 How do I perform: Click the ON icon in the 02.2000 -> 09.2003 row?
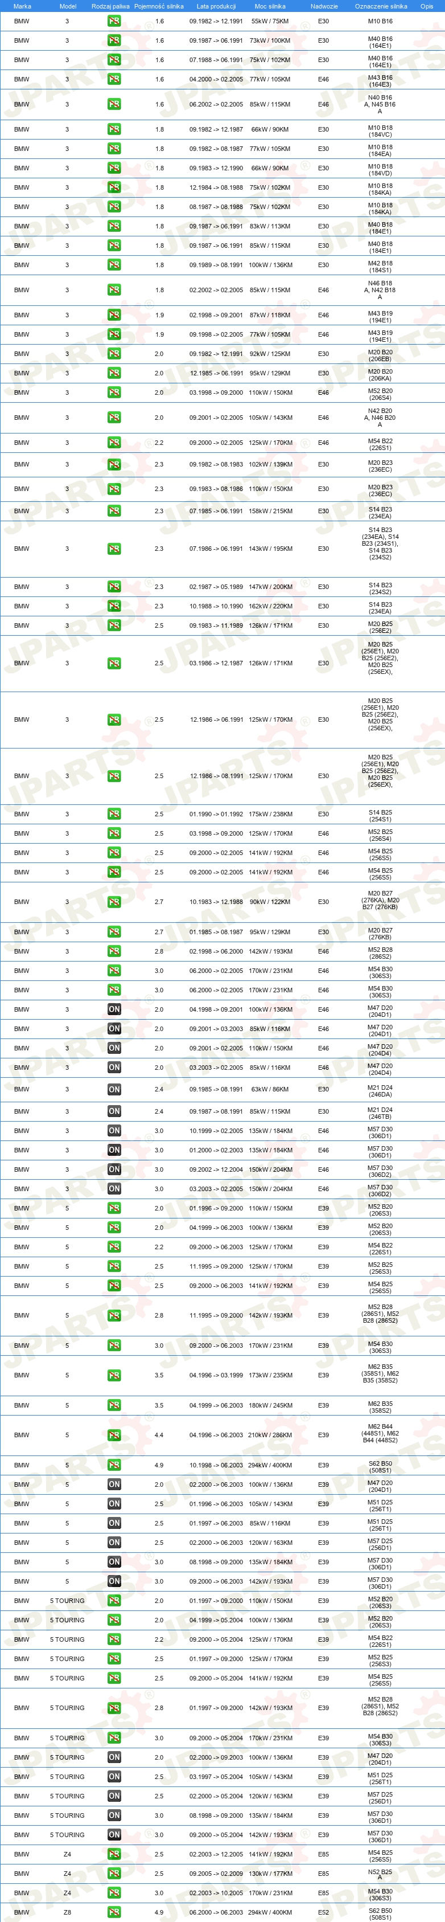114,1757
